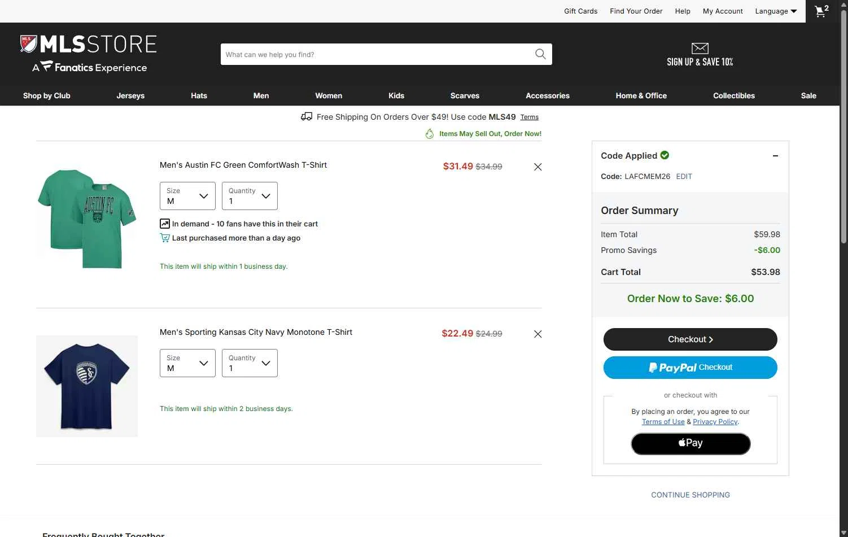The image size is (848, 537).
Task: Open the Women menu
Action: coord(329,95)
